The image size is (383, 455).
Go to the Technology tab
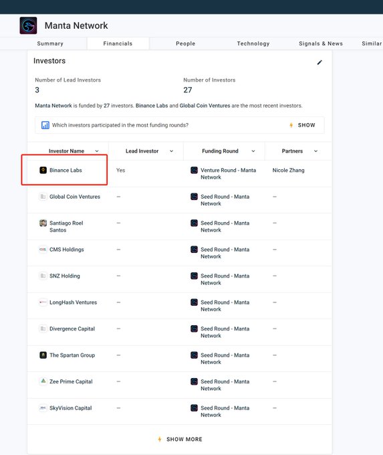point(253,43)
